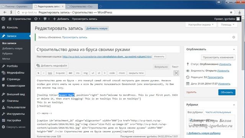Image resolution: width=245 pixels, height=138 pixels.
Task: Collapse the Опубликовать panel arrow
Action: [x=234, y=49]
